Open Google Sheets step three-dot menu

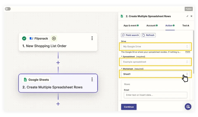pos(92,79)
